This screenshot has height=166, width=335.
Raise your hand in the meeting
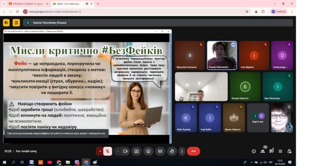[172, 151]
